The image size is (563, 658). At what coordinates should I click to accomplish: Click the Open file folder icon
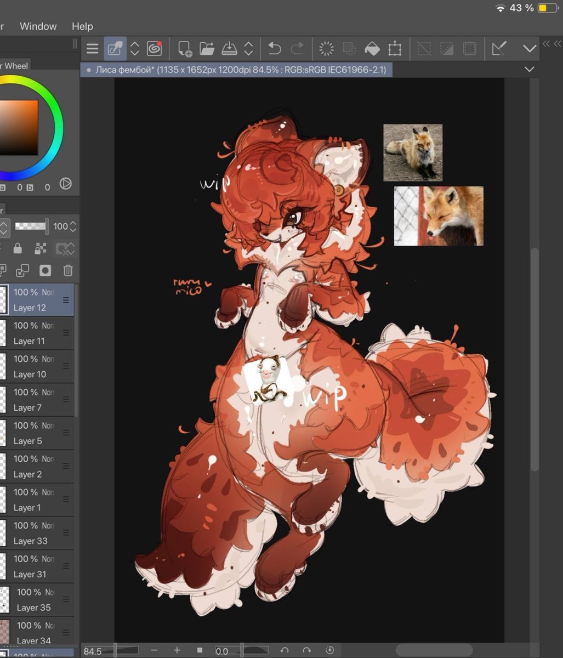tap(207, 49)
